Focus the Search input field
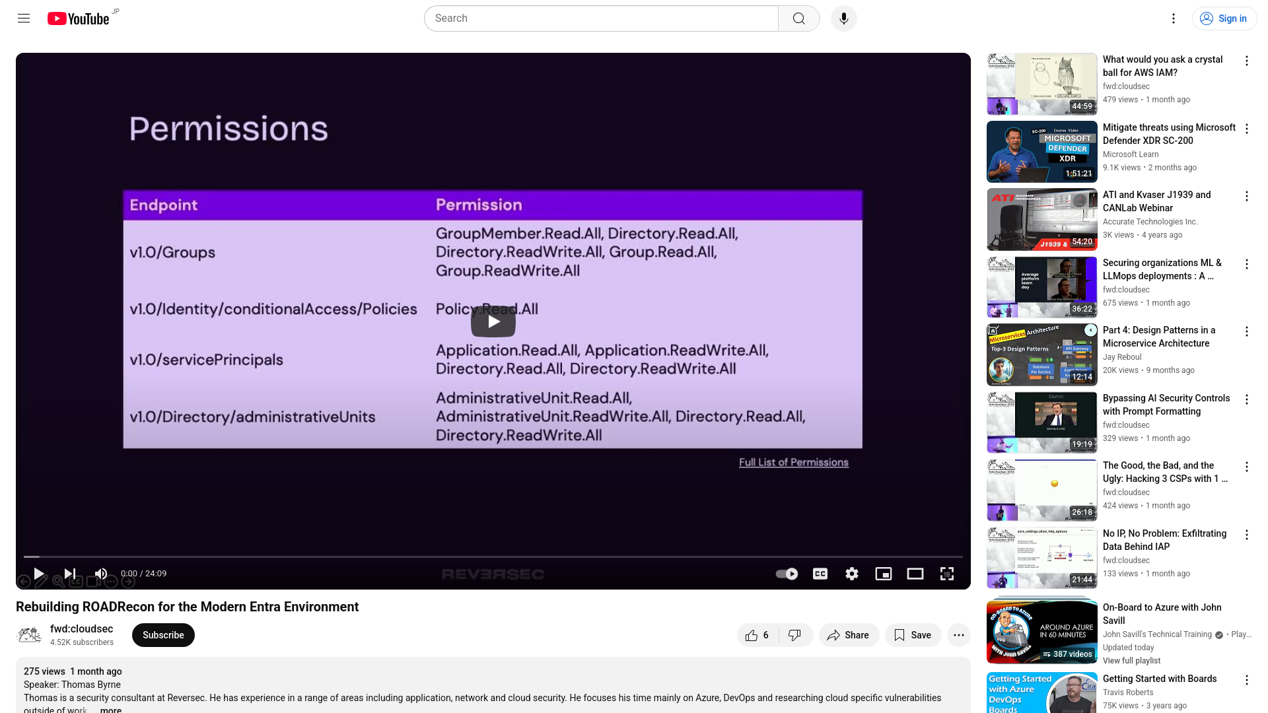The height and width of the screenshot is (713, 1268). (601, 18)
